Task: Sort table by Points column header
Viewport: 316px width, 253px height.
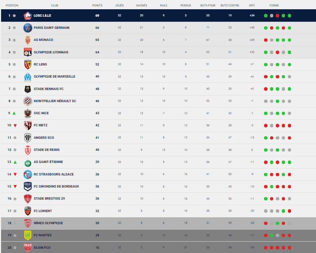Action: tap(97, 6)
